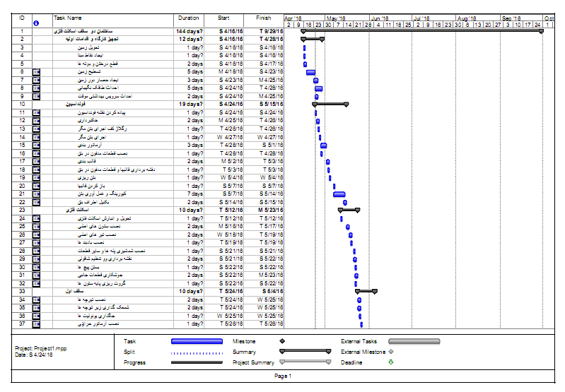Select the Finish column header
The height and width of the screenshot is (392, 565).
coord(262,18)
